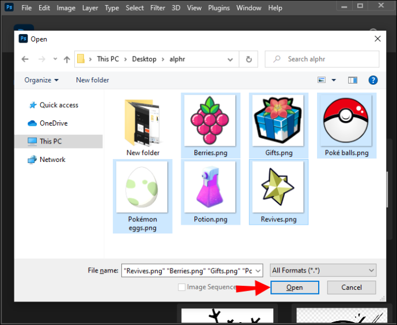The width and height of the screenshot is (397, 325).
Task: Open the Organize dropdown menu
Action: tap(41, 80)
